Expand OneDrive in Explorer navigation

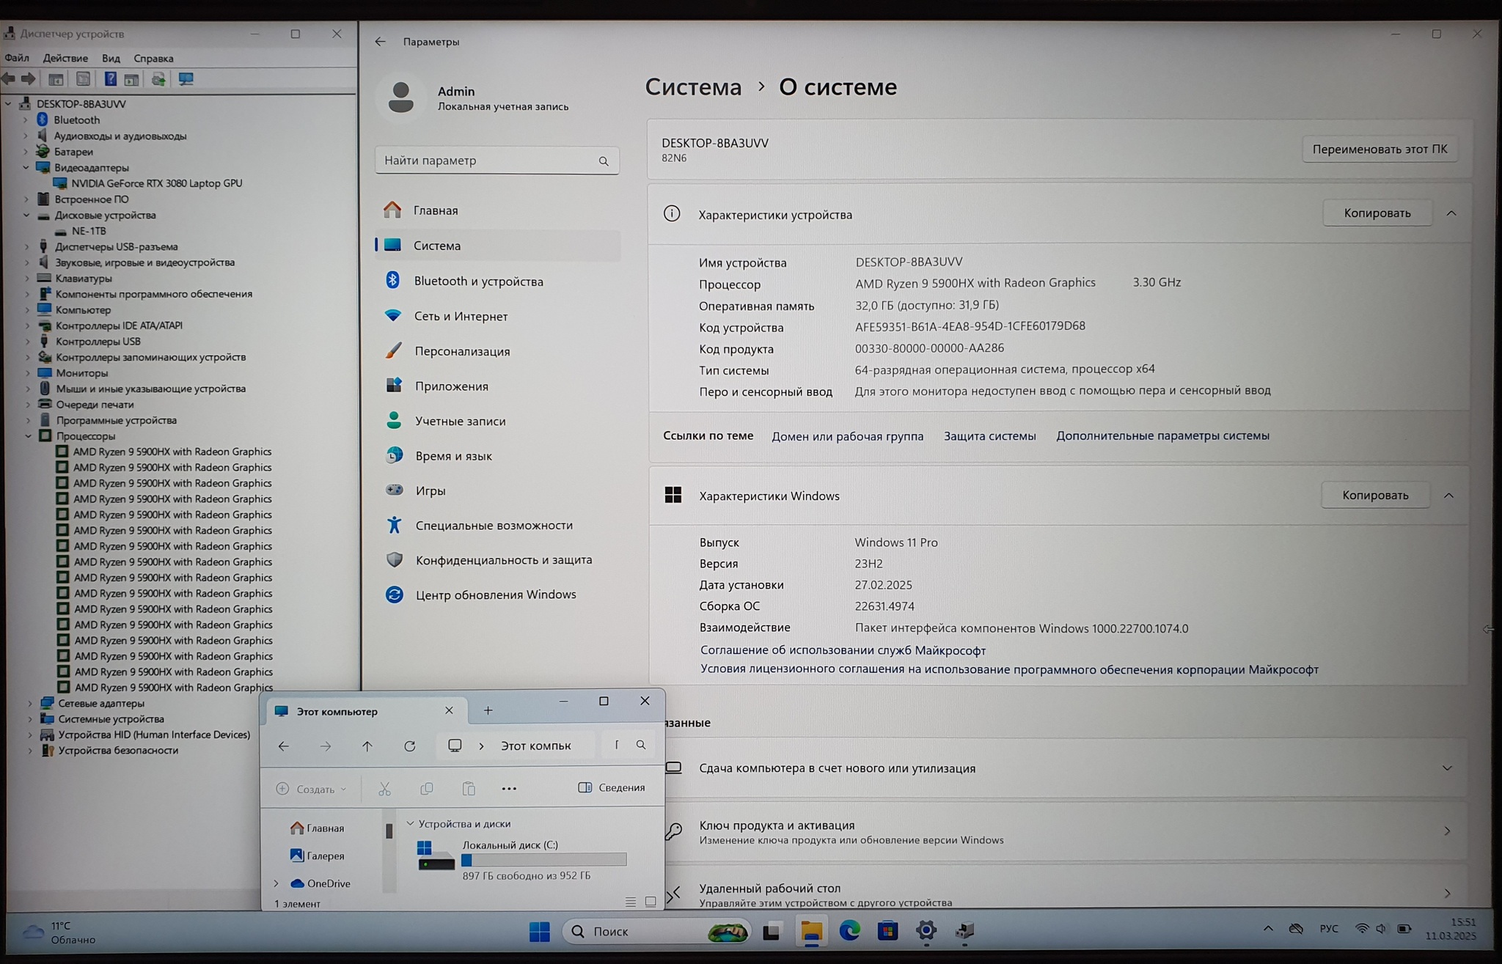[276, 883]
